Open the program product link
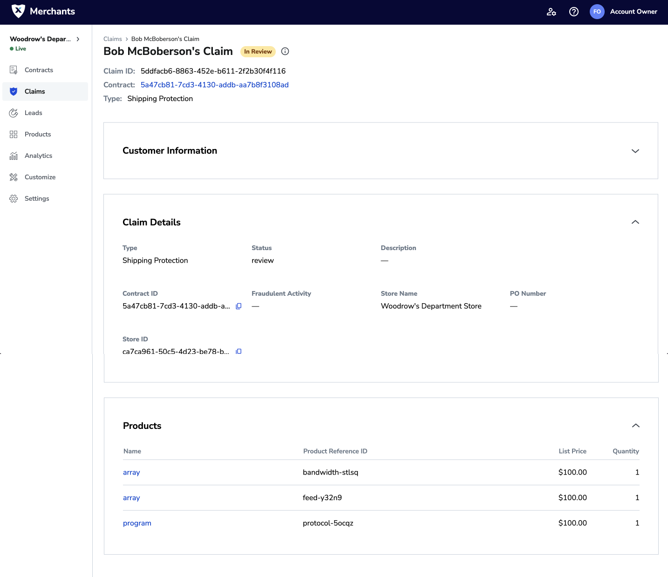This screenshot has width=668, height=577. click(137, 523)
